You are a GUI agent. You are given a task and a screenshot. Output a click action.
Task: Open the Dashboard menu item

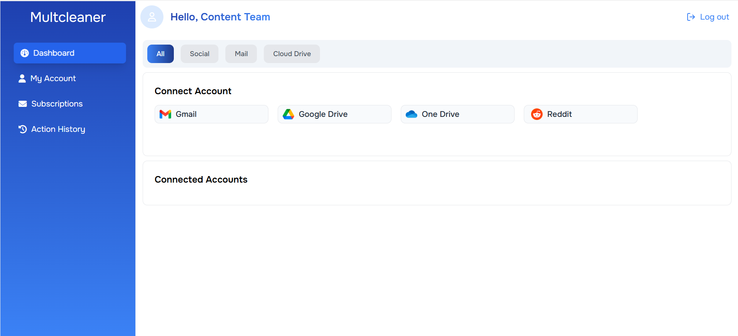pos(70,53)
